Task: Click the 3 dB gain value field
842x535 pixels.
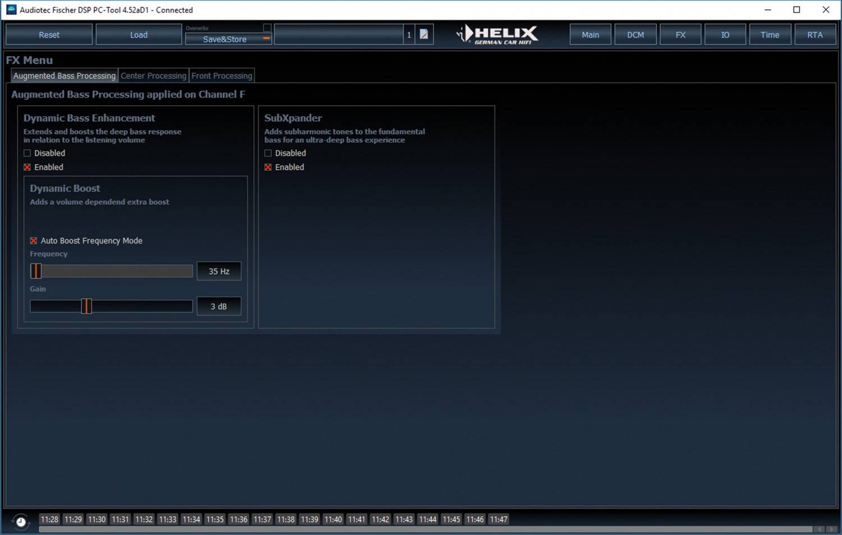Action: [219, 306]
